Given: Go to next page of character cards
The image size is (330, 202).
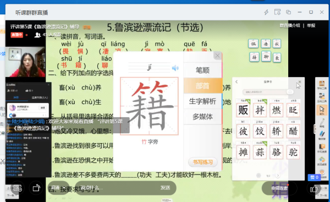Looking at the screenshot, I should pos(278,176).
